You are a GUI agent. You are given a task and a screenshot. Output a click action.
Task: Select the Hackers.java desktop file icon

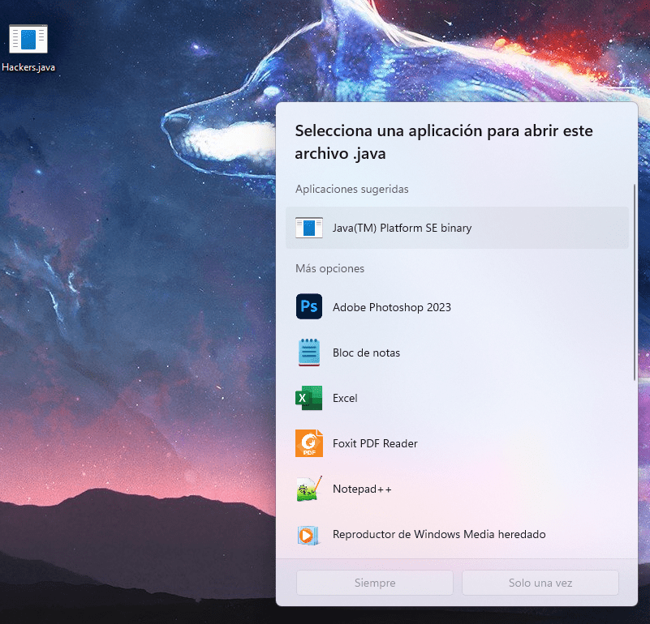click(x=28, y=39)
